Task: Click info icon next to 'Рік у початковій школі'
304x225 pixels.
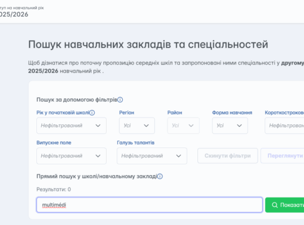Action: (x=92, y=112)
